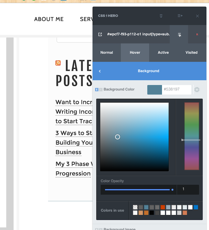Pick the red-orange swatch in Colors in use
Screen dimensions: 209x230
[x=163, y=207]
